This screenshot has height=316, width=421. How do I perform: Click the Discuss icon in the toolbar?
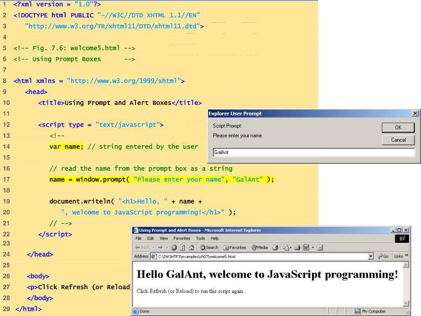[320, 247]
